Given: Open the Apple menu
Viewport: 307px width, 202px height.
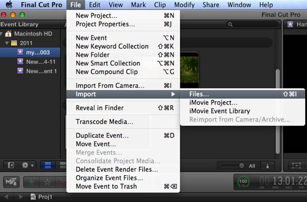Looking at the screenshot, I should 9,5.
